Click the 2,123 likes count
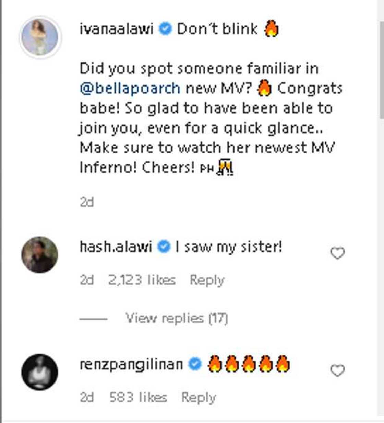This screenshot has width=384, height=423. tap(142, 280)
